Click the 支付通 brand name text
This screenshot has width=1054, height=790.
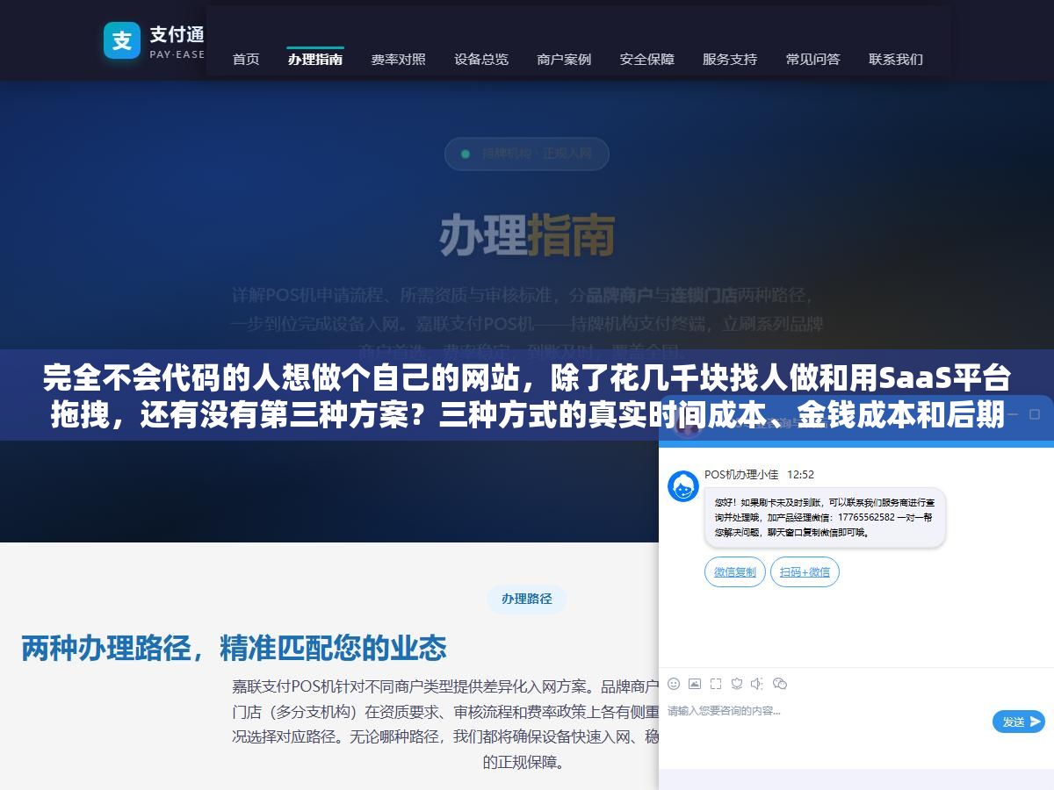click(x=177, y=35)
